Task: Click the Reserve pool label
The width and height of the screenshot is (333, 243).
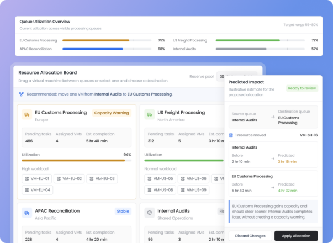Action: point(202,76)
